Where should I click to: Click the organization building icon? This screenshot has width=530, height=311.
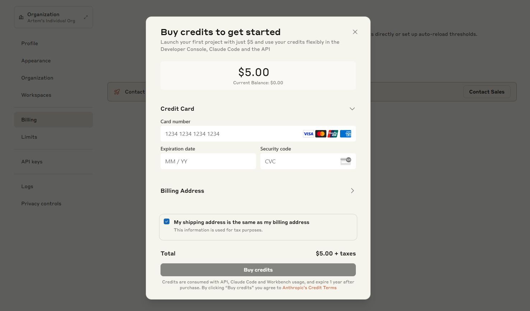(x=21, y=17)
